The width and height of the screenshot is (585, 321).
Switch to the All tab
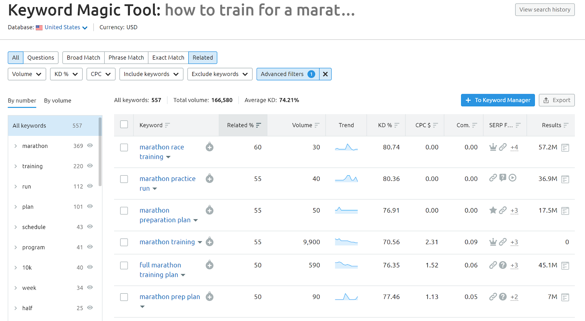click(16, 58)
